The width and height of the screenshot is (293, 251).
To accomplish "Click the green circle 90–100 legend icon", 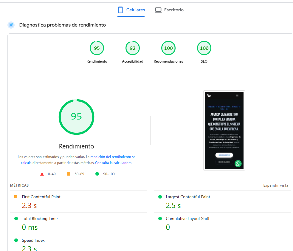I will coord(97,174).
